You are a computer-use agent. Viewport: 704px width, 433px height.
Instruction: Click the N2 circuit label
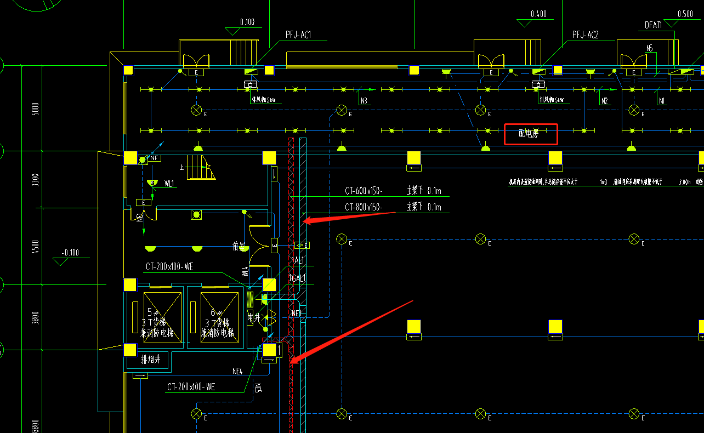pyautogui.click(x=605, y=101)
